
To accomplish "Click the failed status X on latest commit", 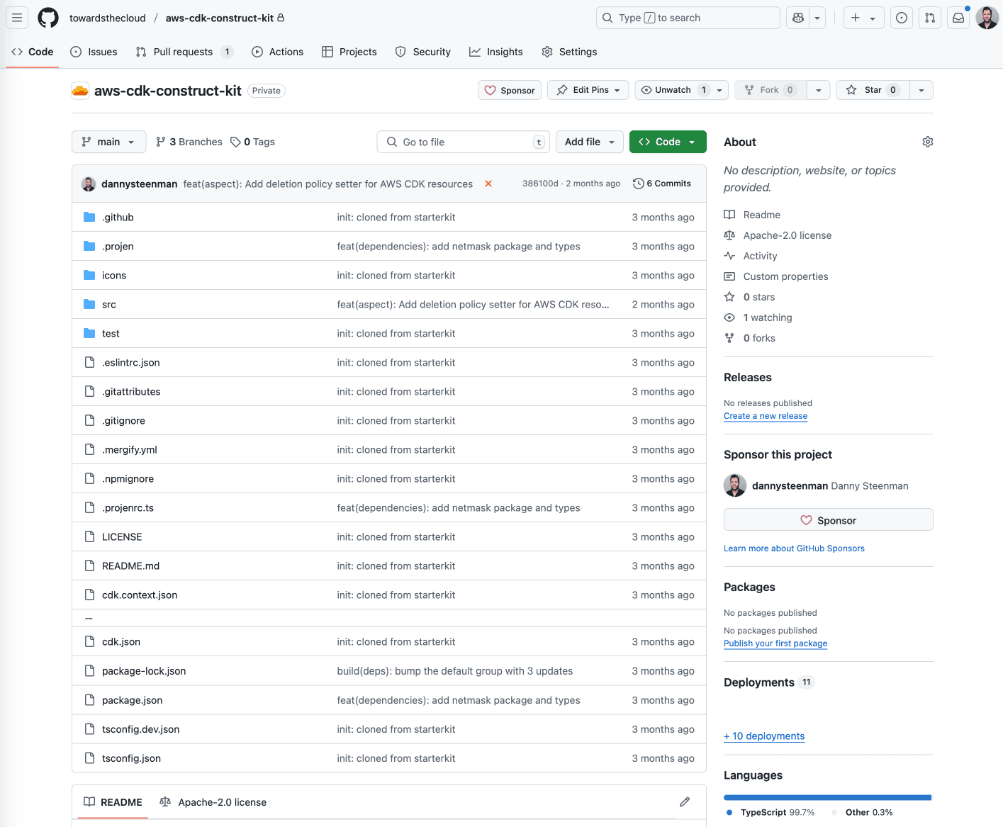I will coord(488,184).
